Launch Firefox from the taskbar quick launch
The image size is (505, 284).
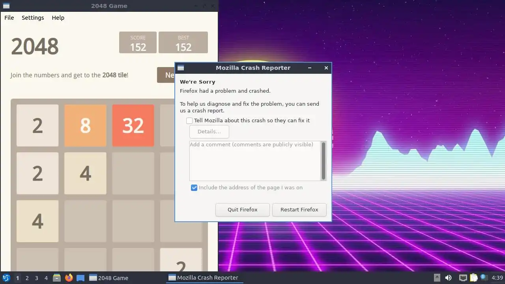(69, 278)
